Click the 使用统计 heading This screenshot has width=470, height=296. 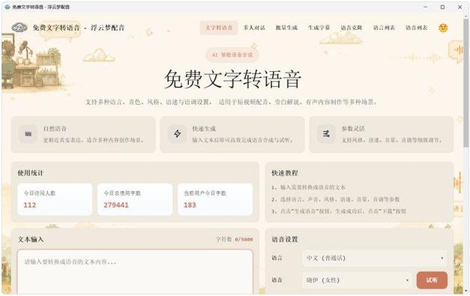[x=31, y=173]
